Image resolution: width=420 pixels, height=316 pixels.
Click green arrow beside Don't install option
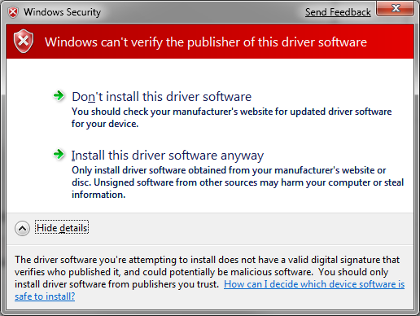pos(59,95)
